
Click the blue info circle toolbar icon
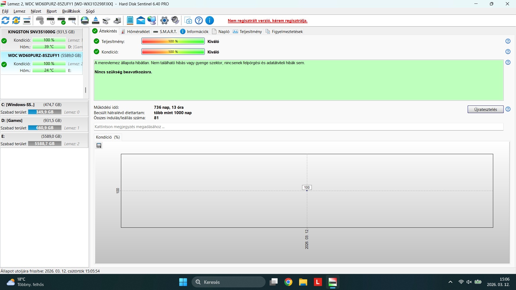[210, 20]
